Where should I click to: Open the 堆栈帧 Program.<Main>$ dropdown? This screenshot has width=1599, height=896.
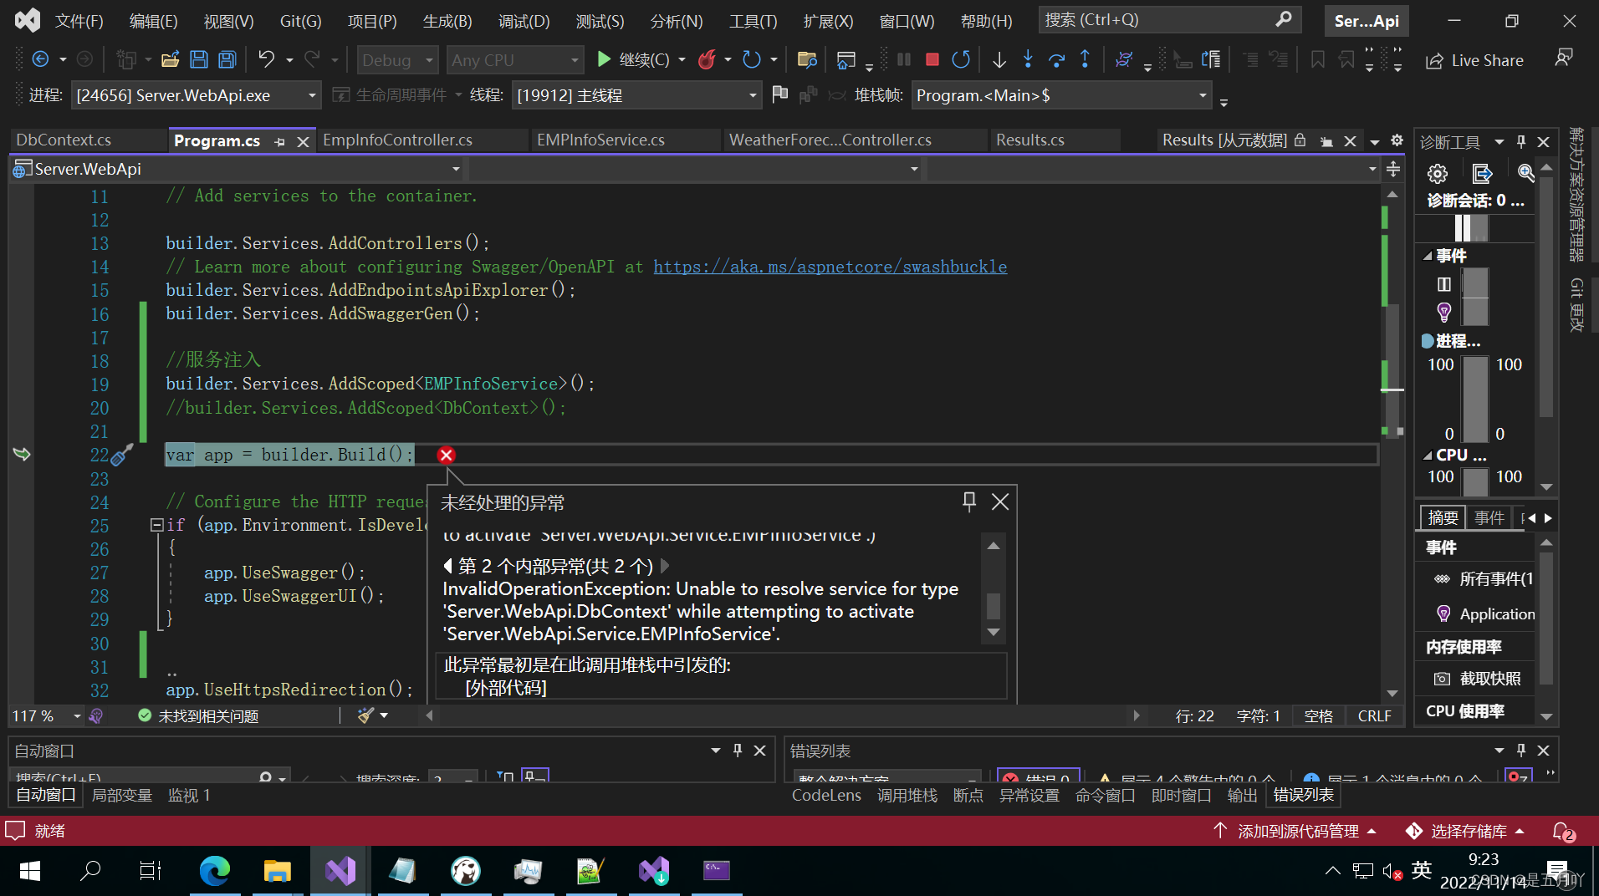coord(1203,94)
